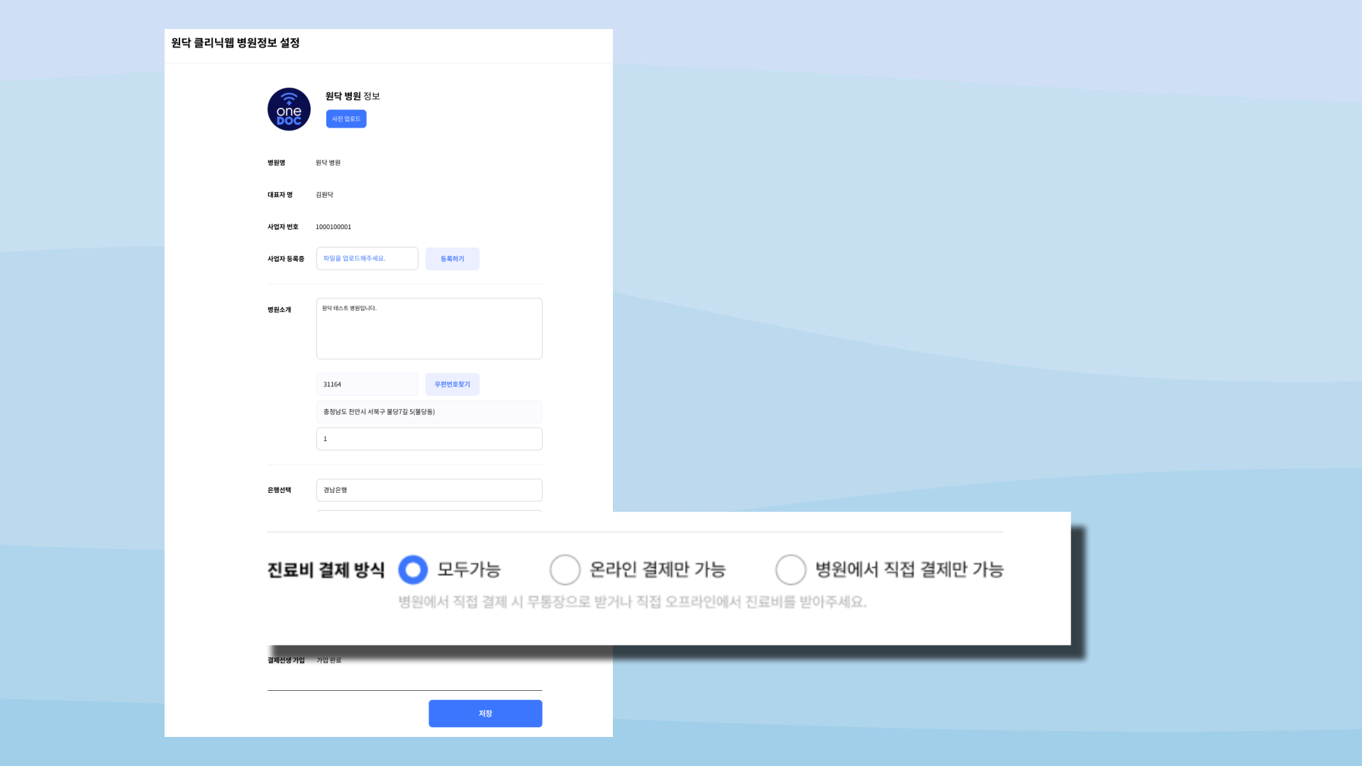The image size is (1362, 766).
Task: Select 병원에서 직접 결제만 가능 radio option
Action: tap(790, 570)
